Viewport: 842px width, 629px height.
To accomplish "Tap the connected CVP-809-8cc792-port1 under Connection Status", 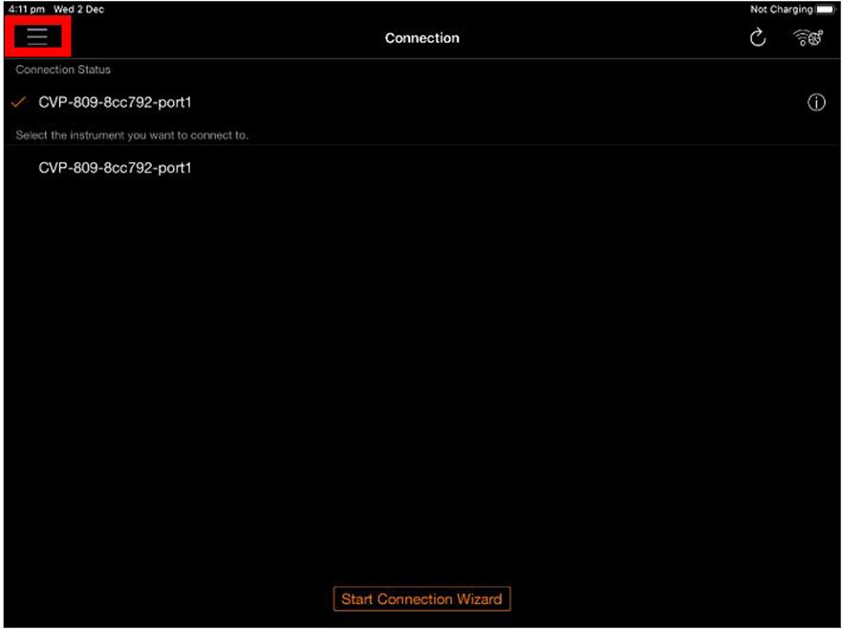I will [x=115, y=102].
